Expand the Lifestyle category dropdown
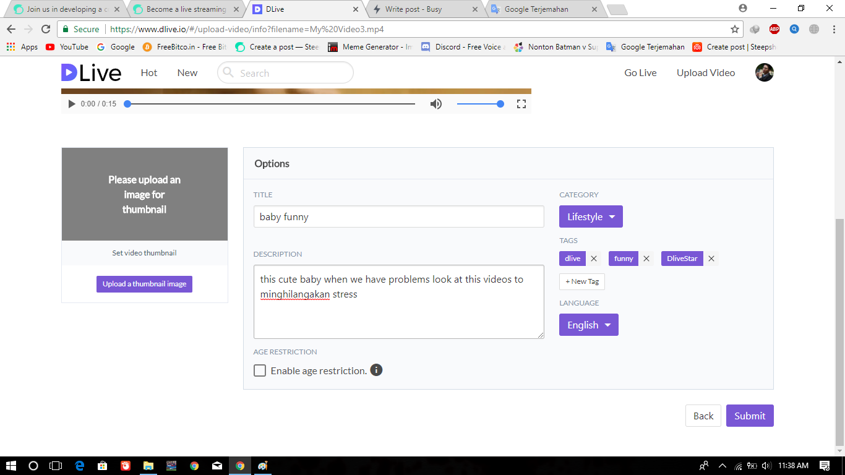 [x=591, y=216]
